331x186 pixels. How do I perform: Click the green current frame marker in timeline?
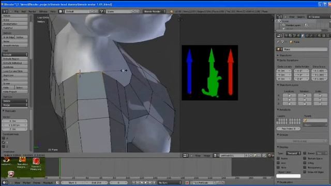(x=60, y=167)
